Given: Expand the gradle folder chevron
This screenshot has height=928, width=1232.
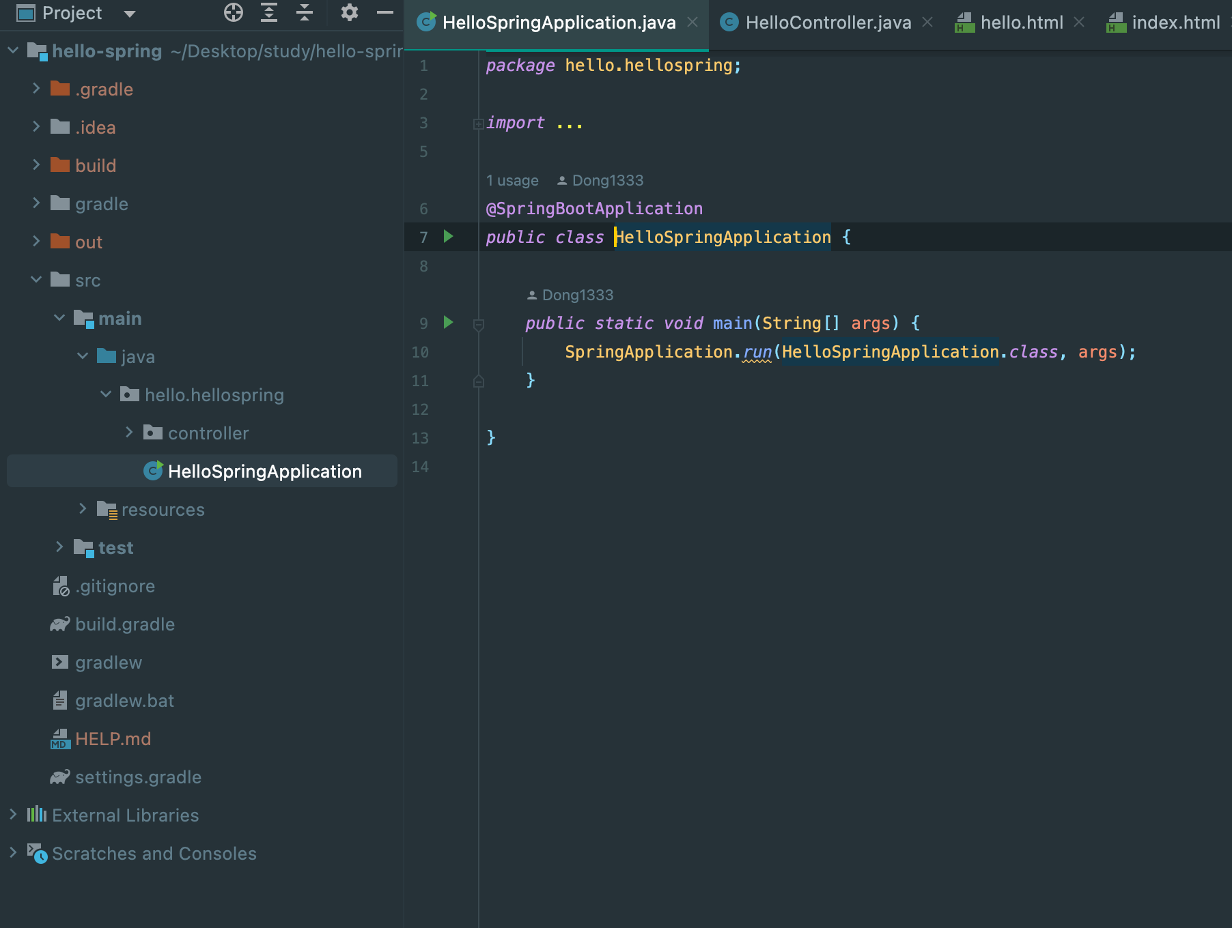Looking at the screenshot, I should [36, 203].
